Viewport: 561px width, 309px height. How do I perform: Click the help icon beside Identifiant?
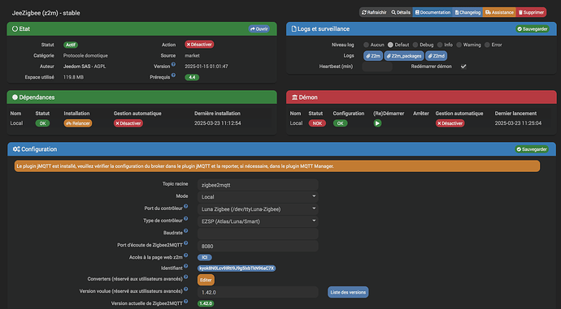[185, 266]
